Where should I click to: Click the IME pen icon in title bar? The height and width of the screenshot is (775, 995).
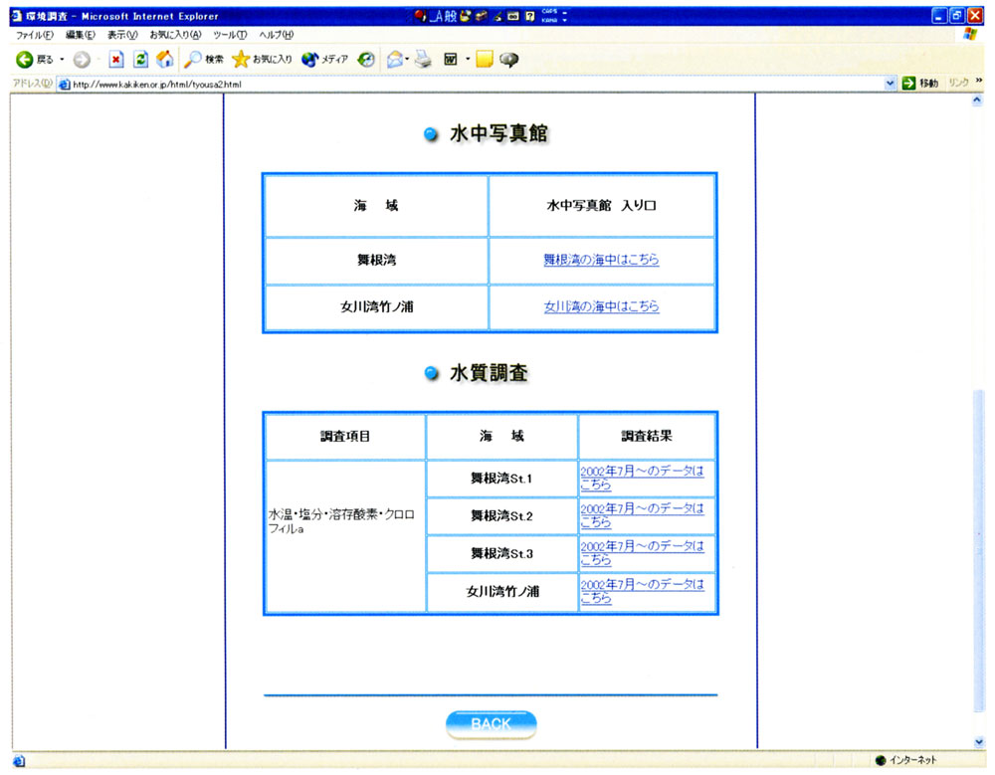497,17
